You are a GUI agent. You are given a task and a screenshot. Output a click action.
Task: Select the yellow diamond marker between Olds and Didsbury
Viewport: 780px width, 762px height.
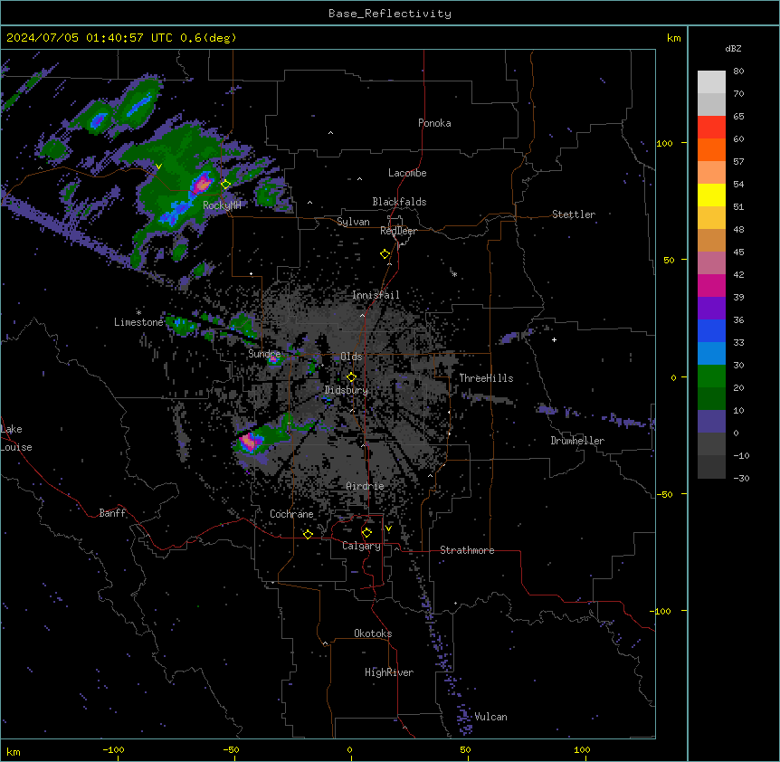click(x=351, y=377)
